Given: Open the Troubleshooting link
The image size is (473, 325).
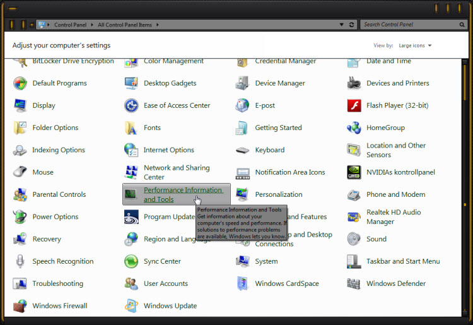Looking at the screenshot, I should pyautogui.click(x=58, y=283).
